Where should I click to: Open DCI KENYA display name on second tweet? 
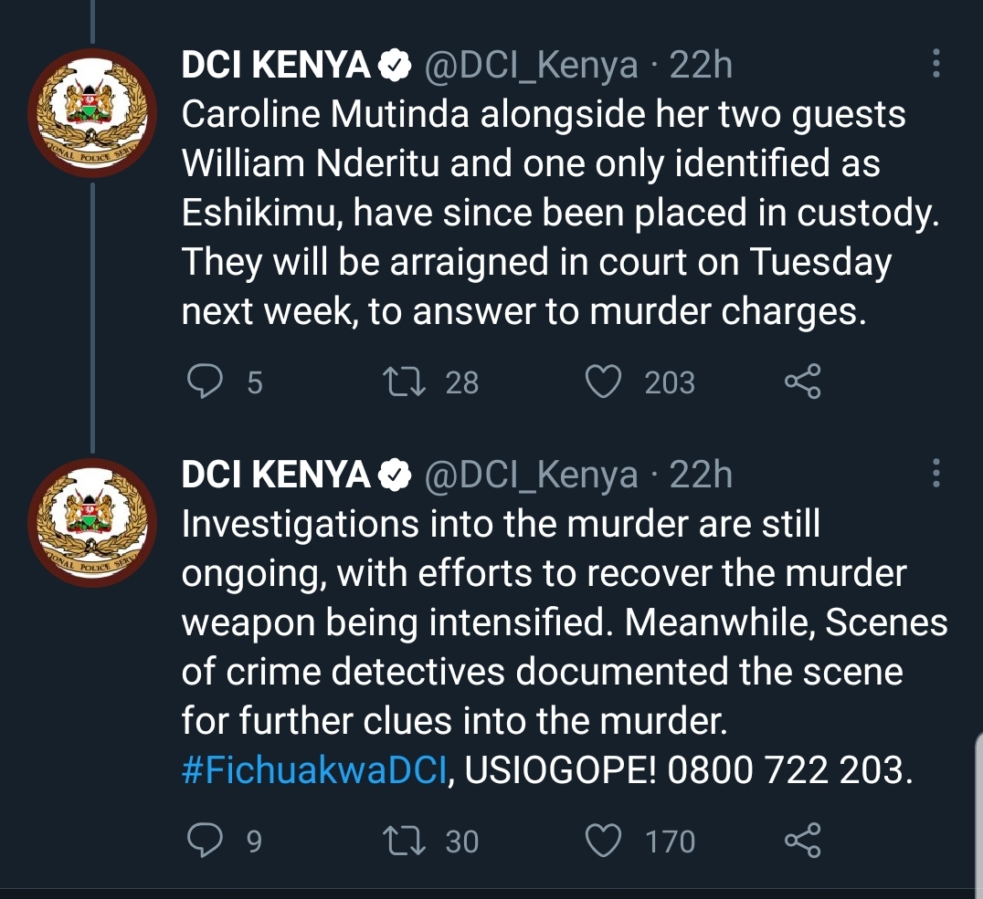pos(276,475)
